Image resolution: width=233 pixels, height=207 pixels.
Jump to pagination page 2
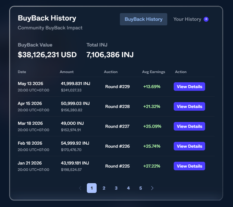pyautogui.click(x=104, y=188)
